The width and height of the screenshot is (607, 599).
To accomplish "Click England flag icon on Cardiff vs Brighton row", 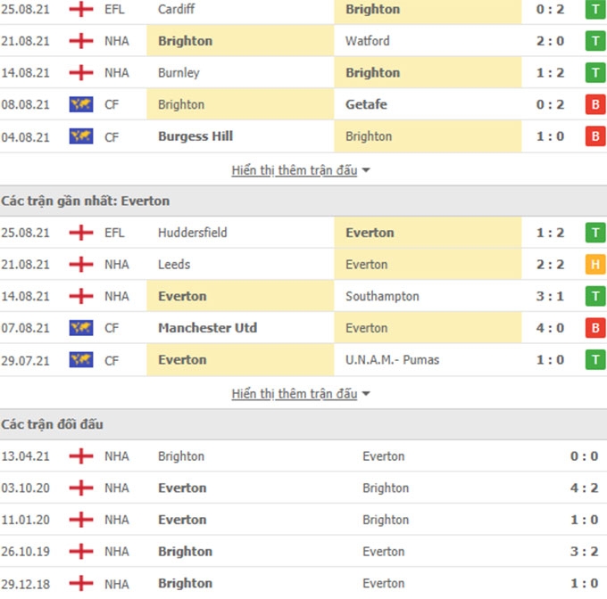I will tap(81, 9).
